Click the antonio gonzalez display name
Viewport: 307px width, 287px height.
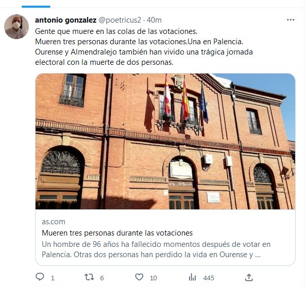click(65, 20)
